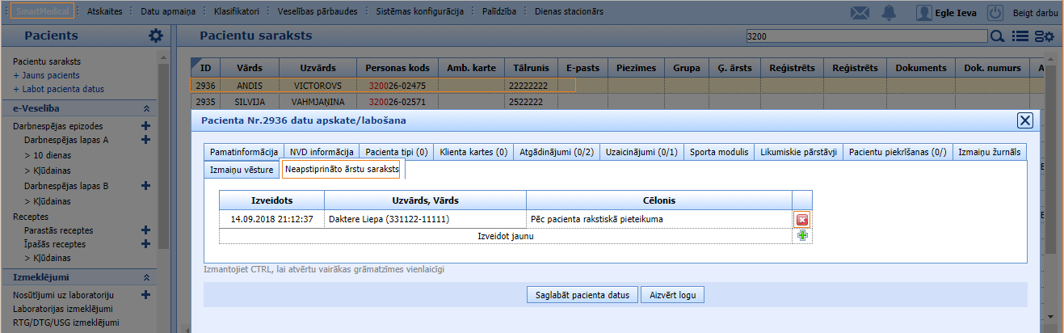Click the search magnifier icon
The image size is (1064, 333).
(998, 36)
